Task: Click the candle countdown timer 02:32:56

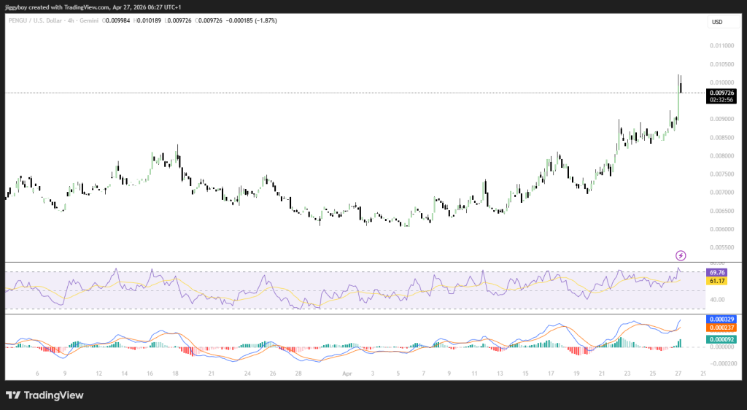Action: coord(721,100)
